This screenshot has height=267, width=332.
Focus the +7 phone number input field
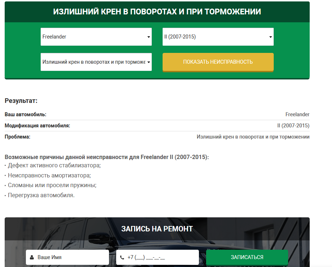[158, 257]
